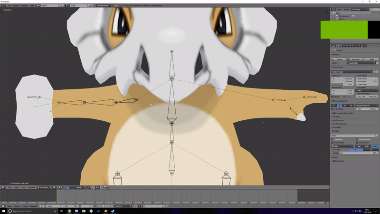Screen dimensions: 380x214
Task: Open the Render menu in top bar
Action: click(x=16, y=5)
